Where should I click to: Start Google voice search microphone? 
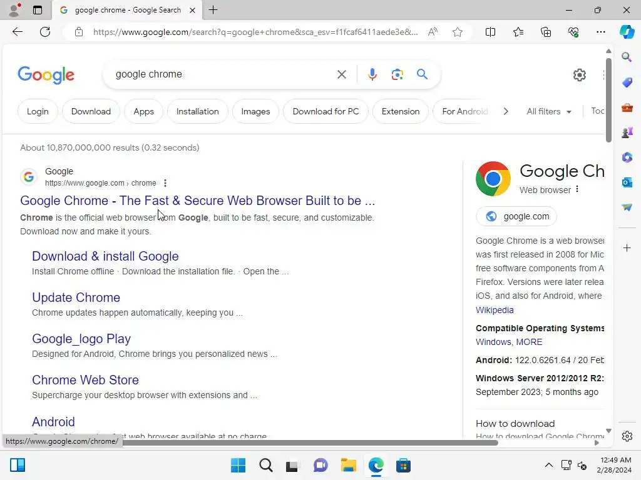(x=372, y=74)
